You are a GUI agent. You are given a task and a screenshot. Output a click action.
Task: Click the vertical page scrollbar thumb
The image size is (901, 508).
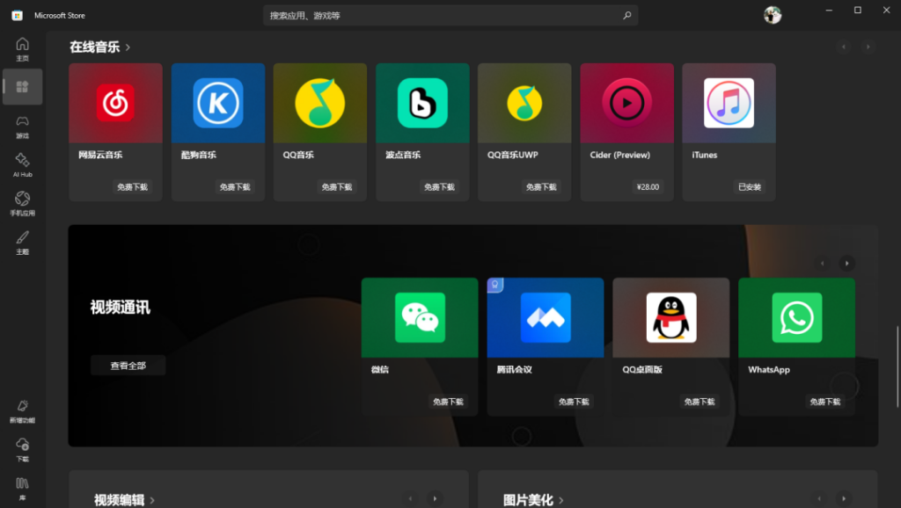[x=897, y=366]
